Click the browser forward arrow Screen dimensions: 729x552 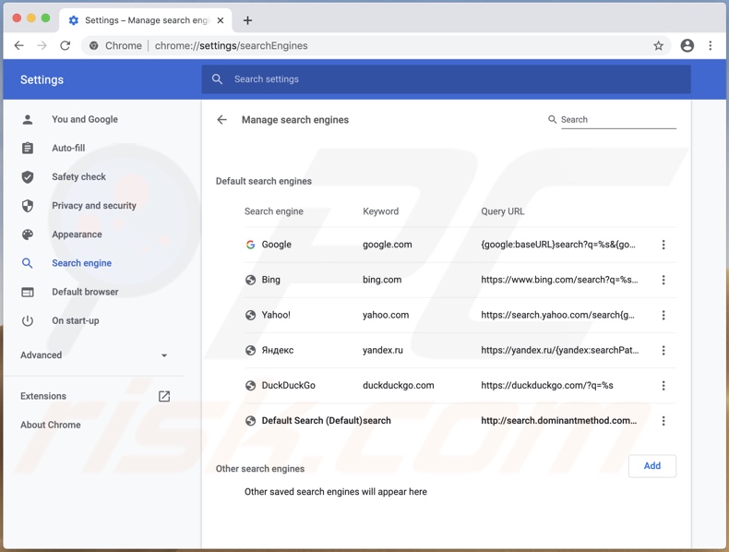tap(42, 45)
